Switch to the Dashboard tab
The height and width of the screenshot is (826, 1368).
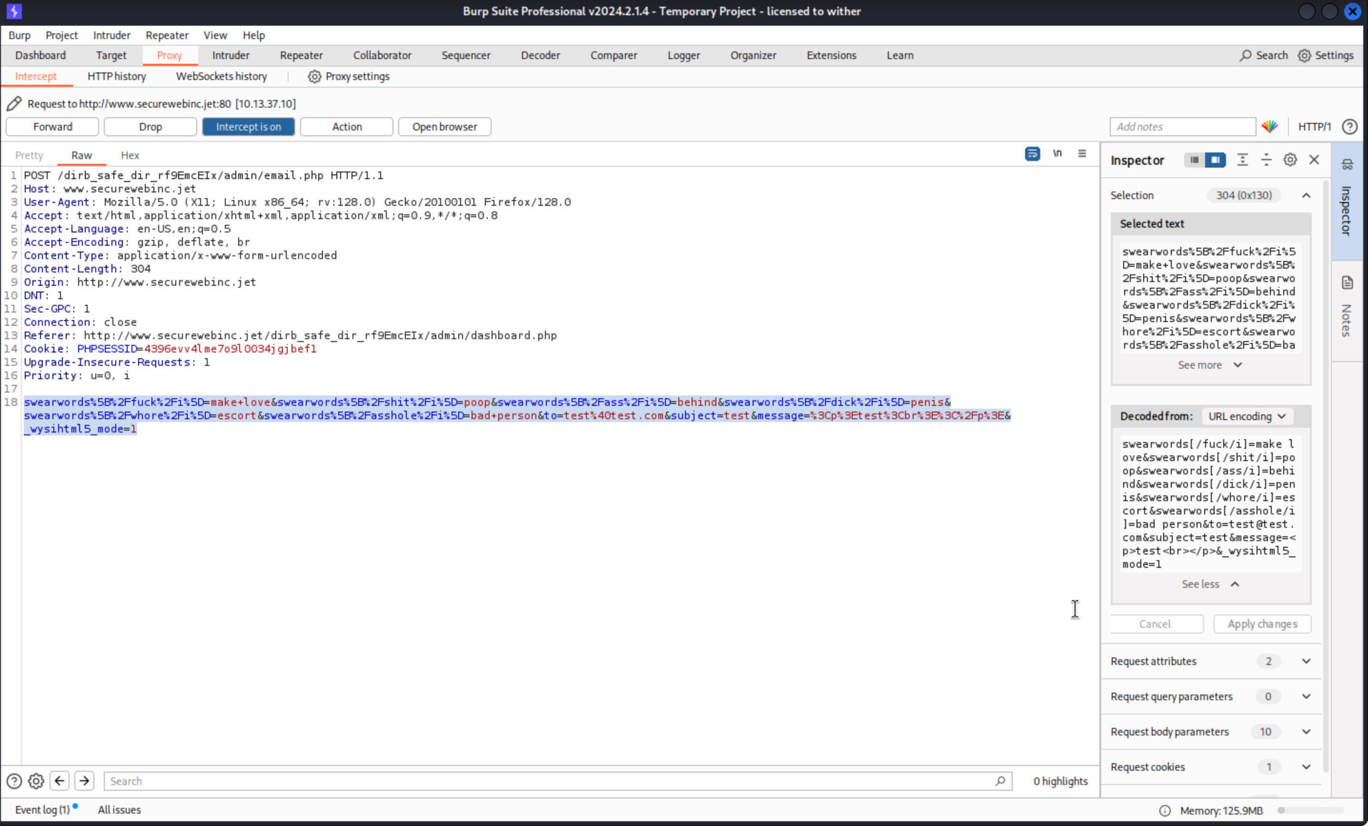pos(40,56)
